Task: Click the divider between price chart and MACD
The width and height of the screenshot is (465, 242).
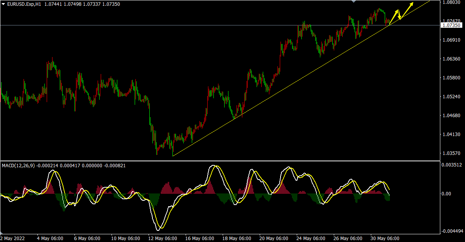Action: click(220, 161)
